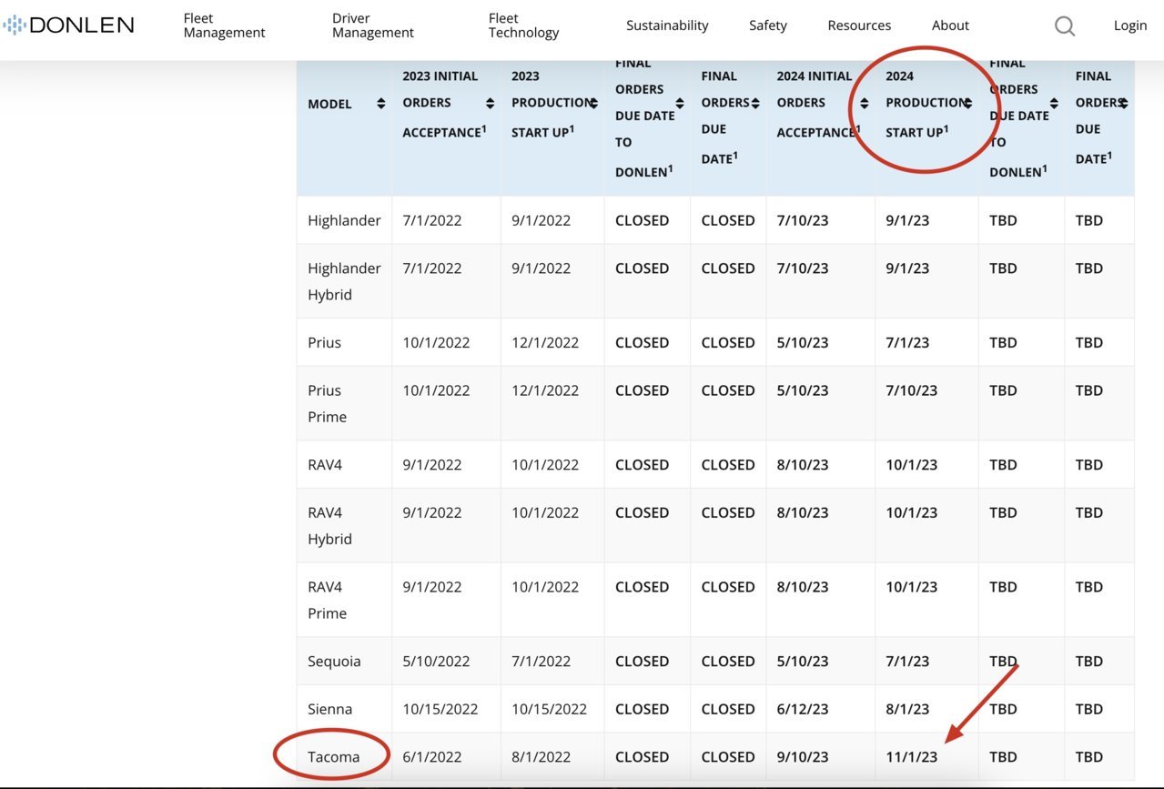The height and width of the screenshot is (789, 1164).
Task: Open the search magnifier icon
Action: (x=1065, y=25)
